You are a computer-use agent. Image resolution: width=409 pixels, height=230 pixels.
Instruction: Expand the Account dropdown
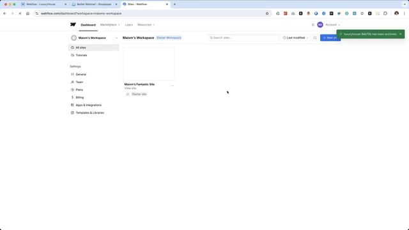click(332, 25)
